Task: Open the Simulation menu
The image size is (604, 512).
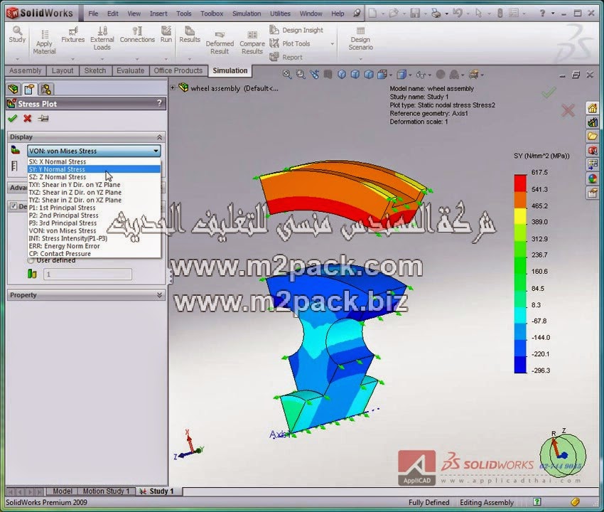Action: tap(247, 14)
